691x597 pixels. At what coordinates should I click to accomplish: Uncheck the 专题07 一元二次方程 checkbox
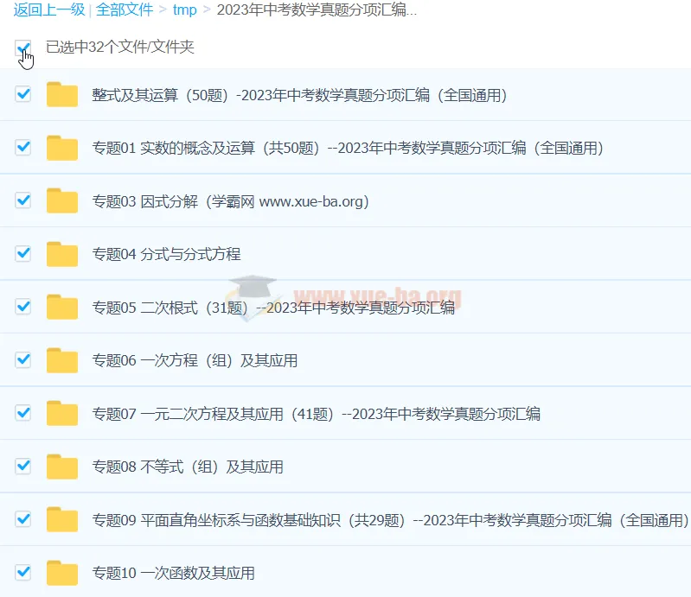(22, 413)
